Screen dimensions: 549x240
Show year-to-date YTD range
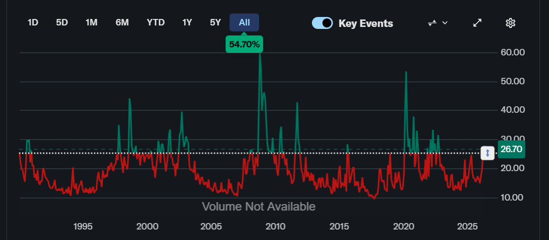click(155, 23)
